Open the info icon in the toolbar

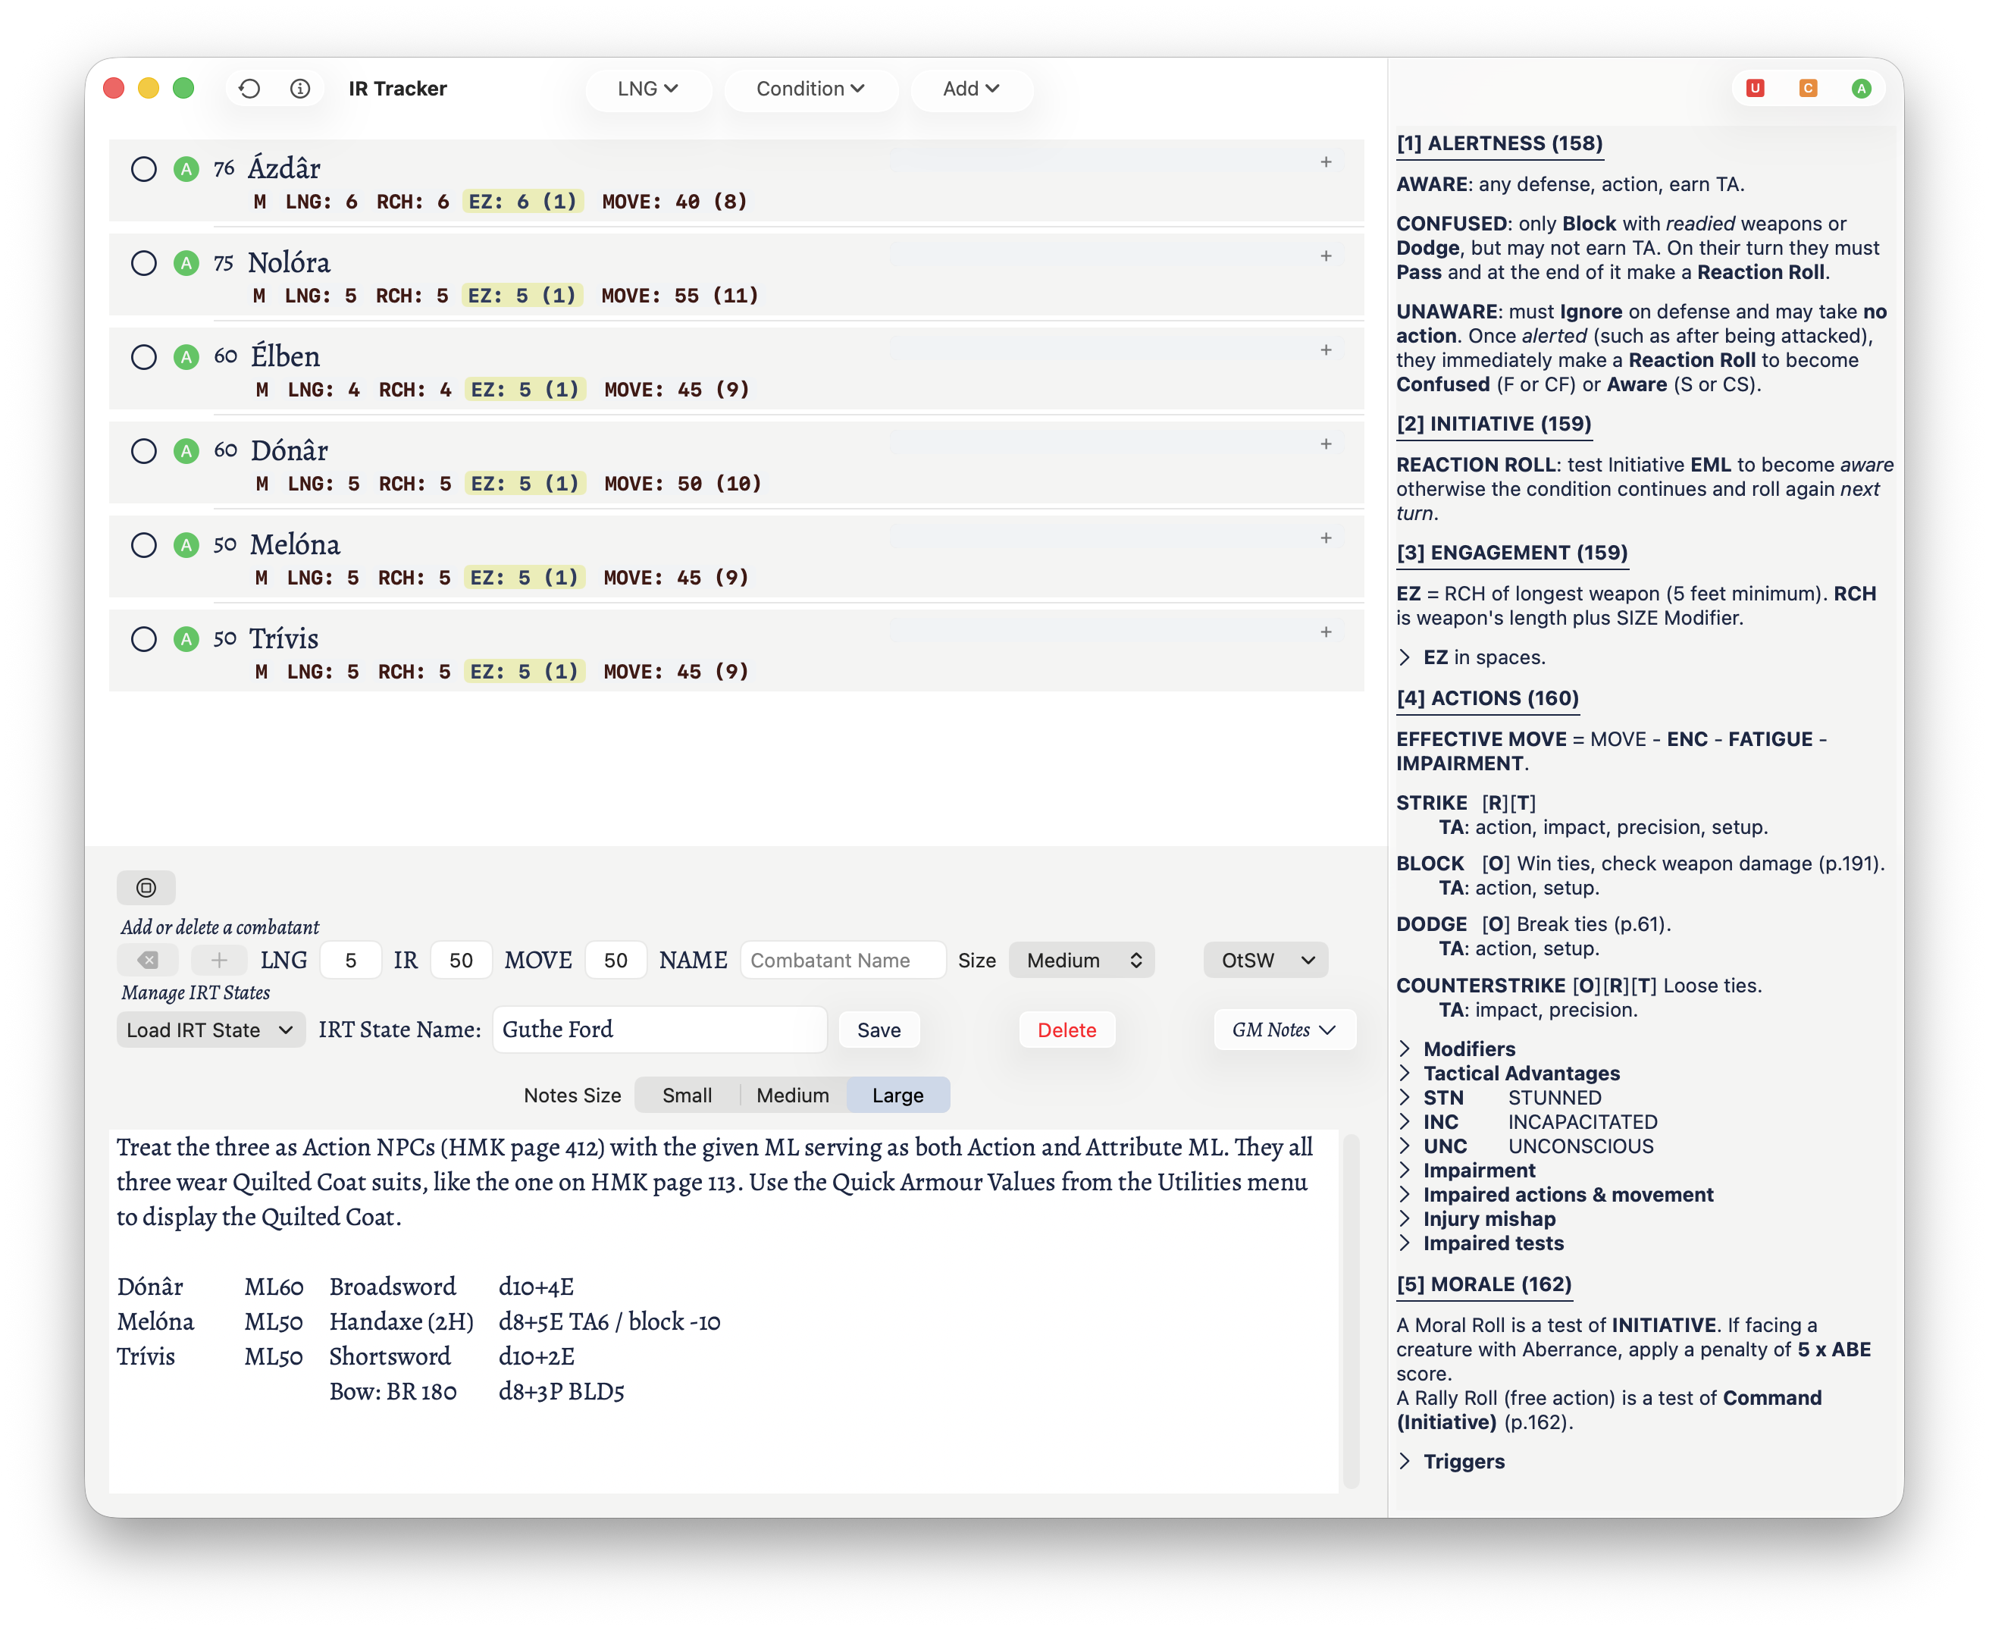(300, 88)
